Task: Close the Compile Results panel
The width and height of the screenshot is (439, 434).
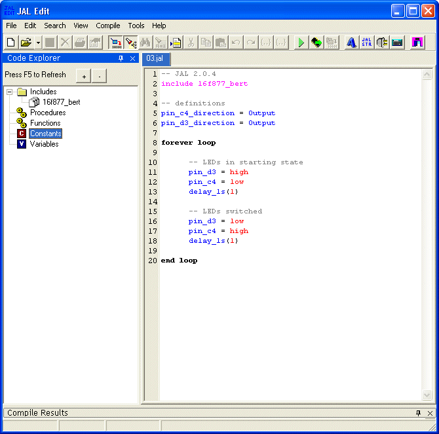Action: coord(430,413)
